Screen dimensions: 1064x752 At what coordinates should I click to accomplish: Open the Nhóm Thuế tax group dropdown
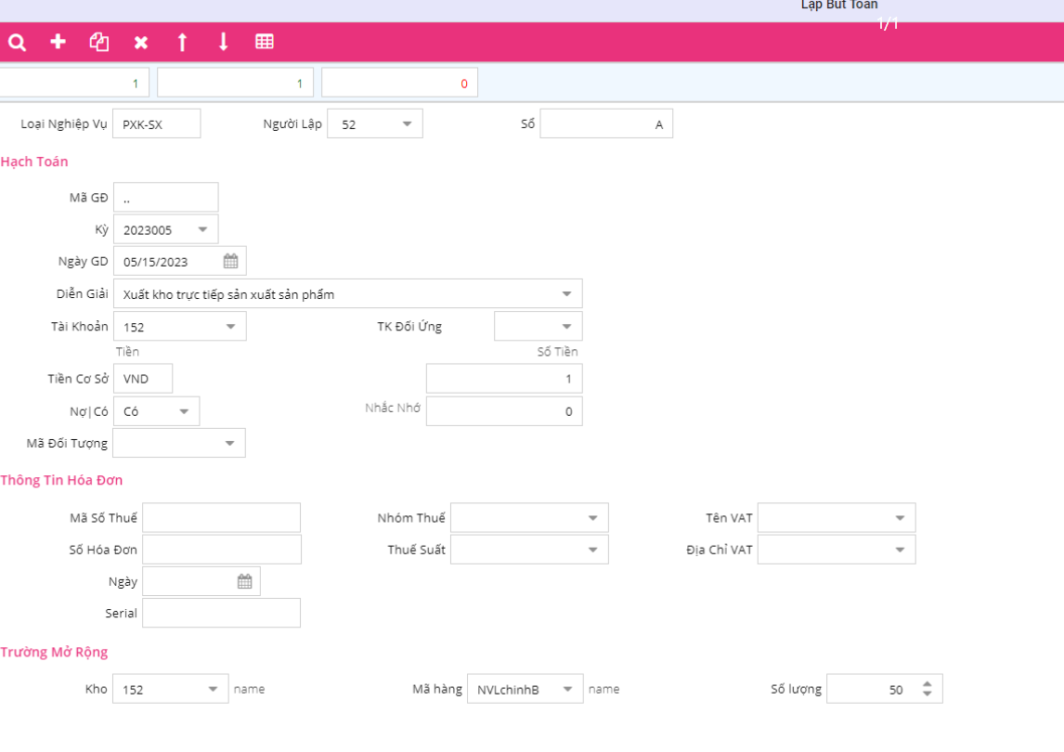(592, 518)
